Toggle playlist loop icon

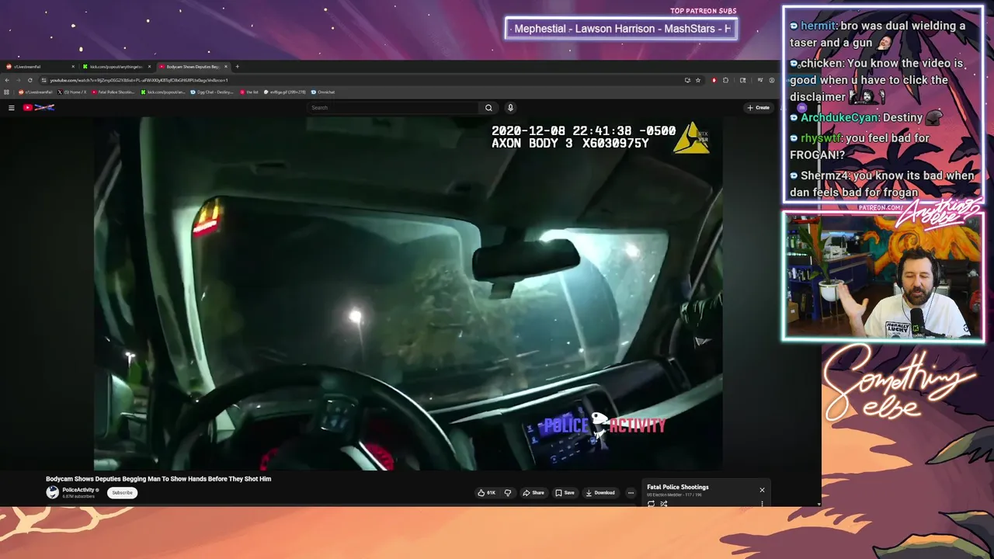pyautogui.click(x=651, y=504)
